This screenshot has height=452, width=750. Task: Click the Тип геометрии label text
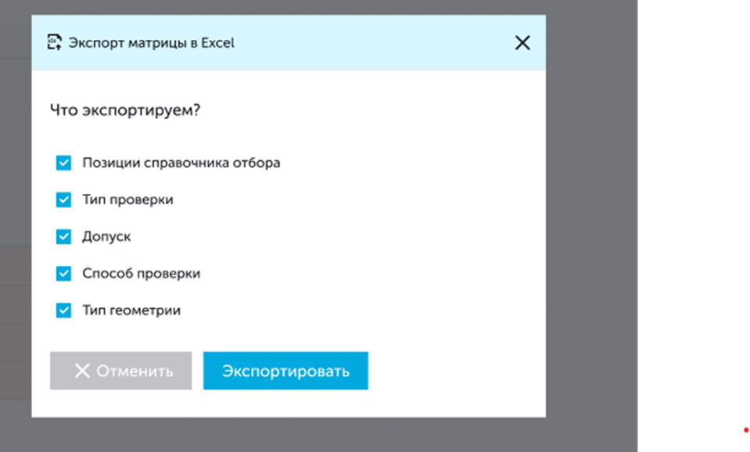pyautogui.click(x=131, y=310)
